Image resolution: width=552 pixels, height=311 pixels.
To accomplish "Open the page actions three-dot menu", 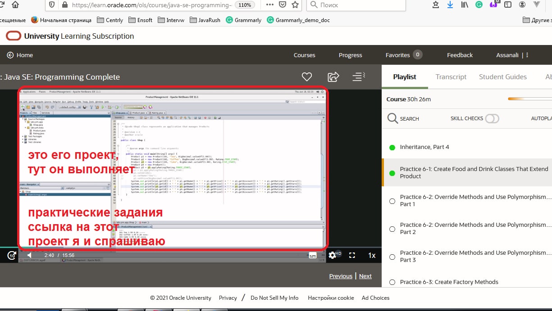I will (x=269, y=5).
